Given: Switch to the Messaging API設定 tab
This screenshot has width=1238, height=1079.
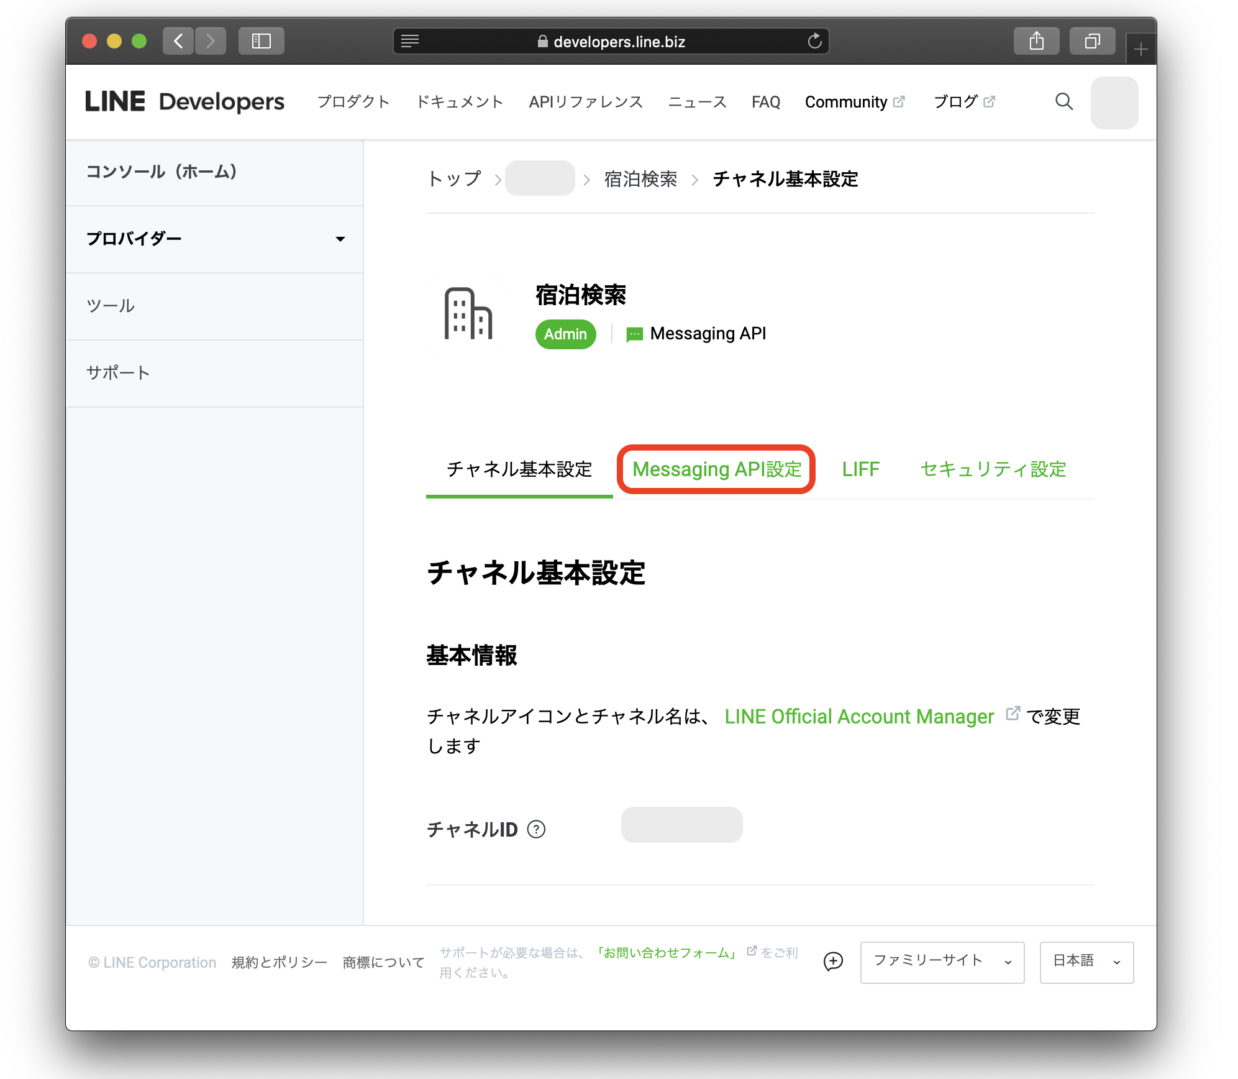Looking at the screenshot, I should (x=716, y=470).
